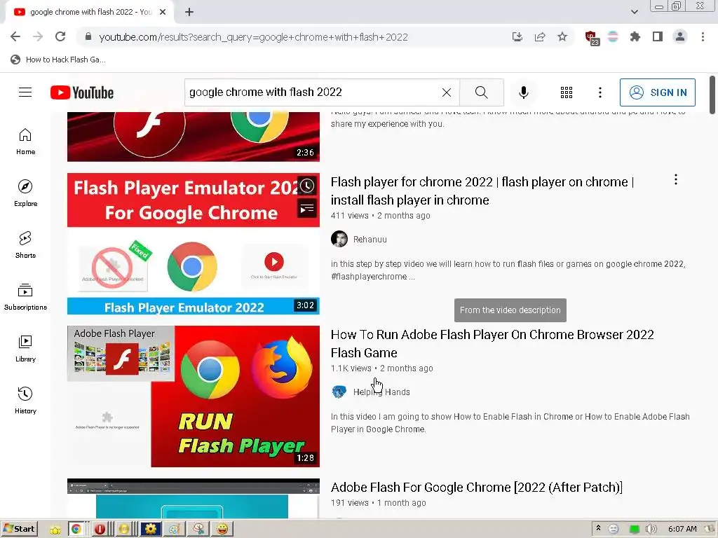Image resolution: width=718 pixels, height=538 pixels.
Task: Add Flash Player Emulator video to Watch Later
Action: (x=307, y=186)
